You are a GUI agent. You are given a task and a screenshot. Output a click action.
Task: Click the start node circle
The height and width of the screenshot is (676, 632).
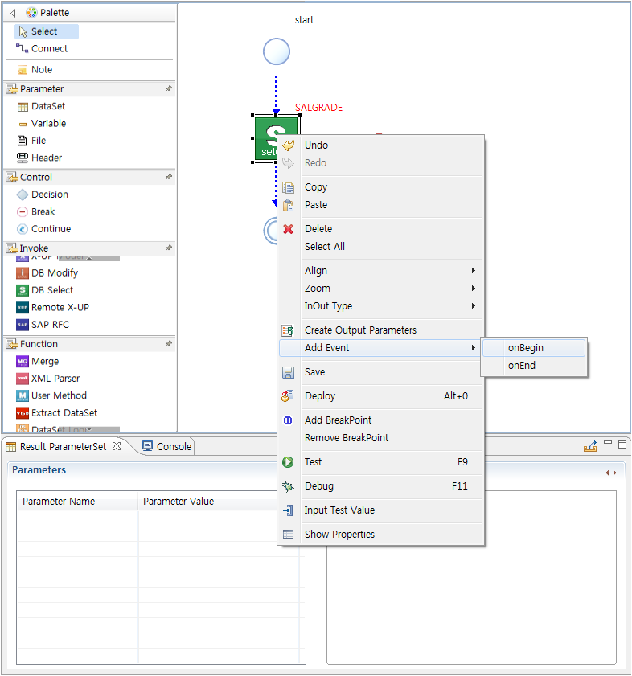[277, 52]
